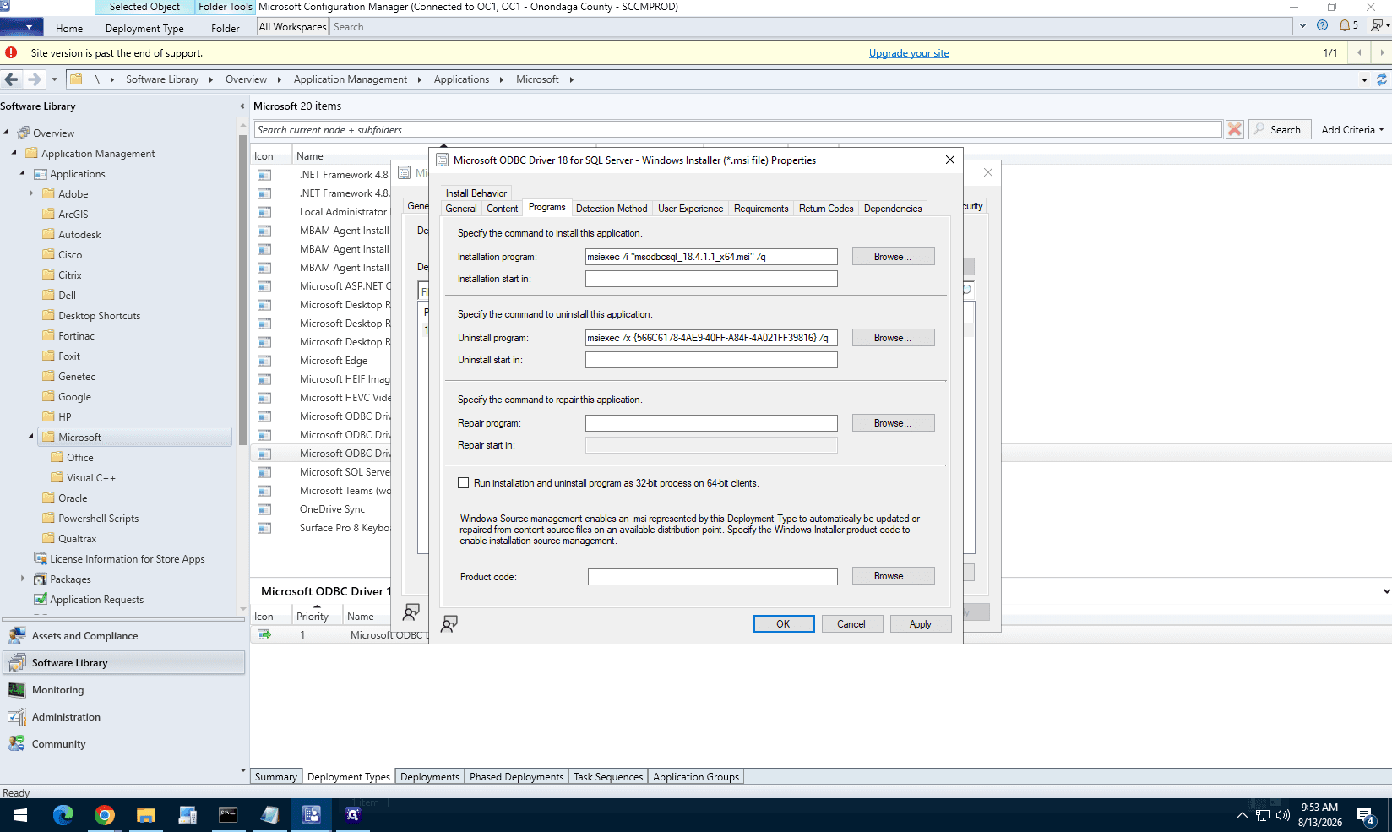
Task: Switch to the Detection Method tab
Action: [612, 209]
